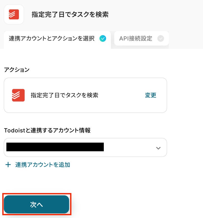Open the 連携アカウントとアクションを選択 tab

coord(52,39)
